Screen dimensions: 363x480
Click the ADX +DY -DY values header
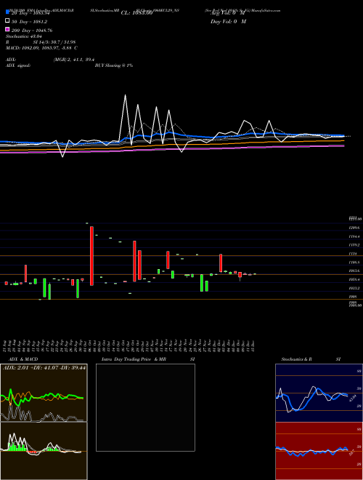click(x=44, y=367)
